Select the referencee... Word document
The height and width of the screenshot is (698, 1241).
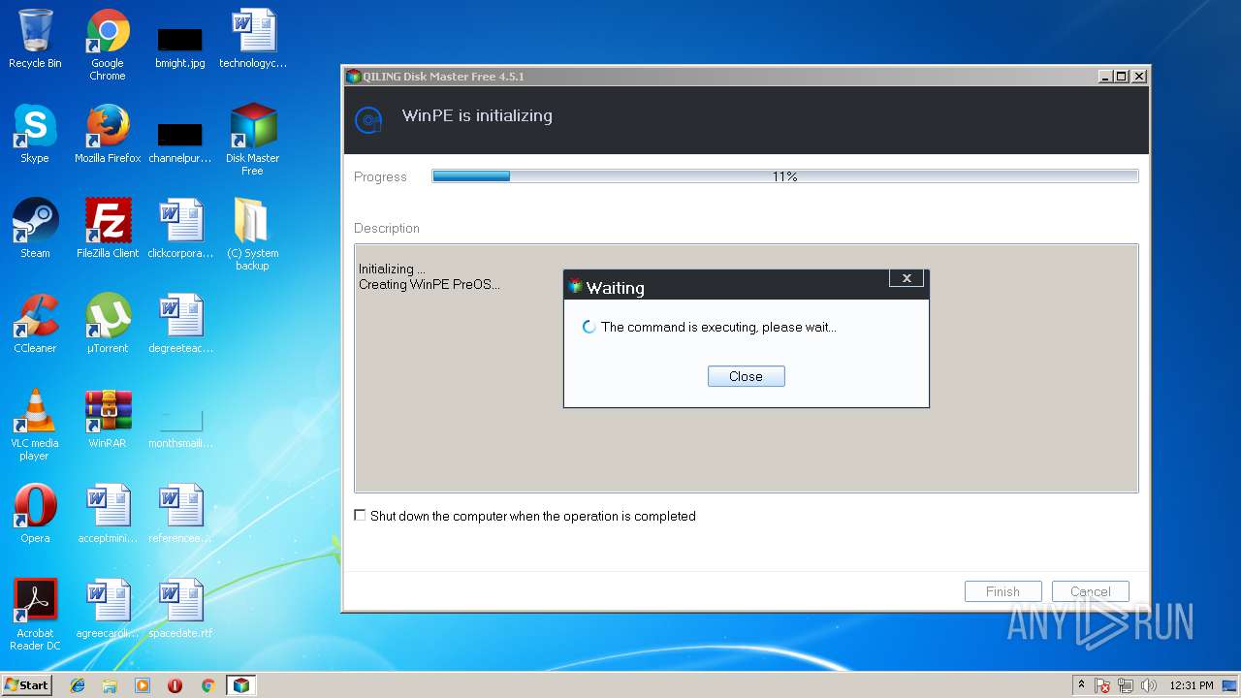point(180,514)
